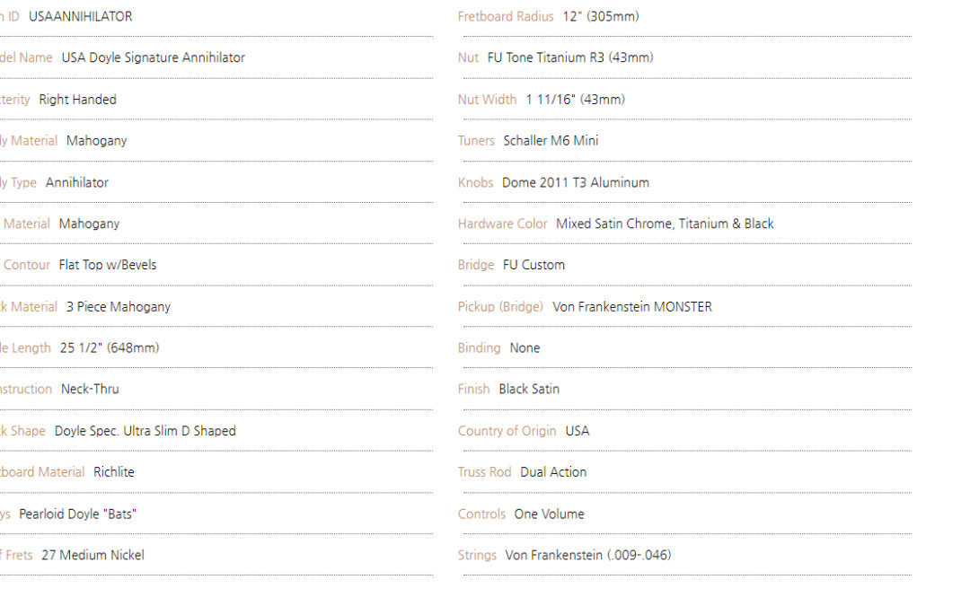
Task: Click USA Doyle Signature Annihilator model name
Action: click(x=154, y=57)
